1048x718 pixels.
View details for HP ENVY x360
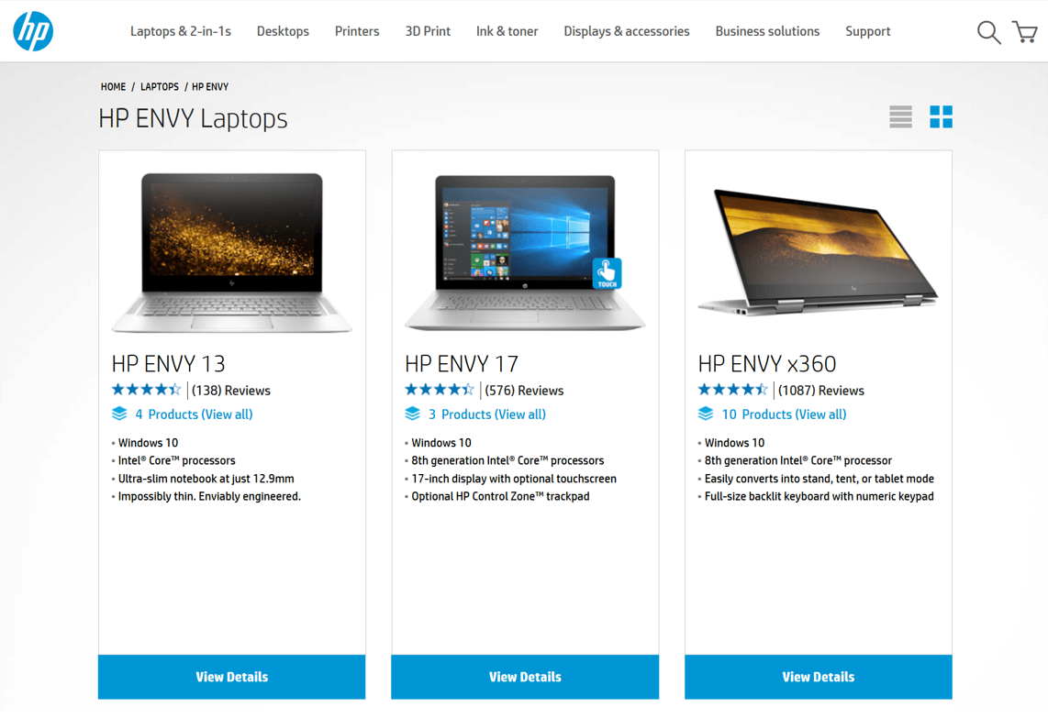coord(818,677)
